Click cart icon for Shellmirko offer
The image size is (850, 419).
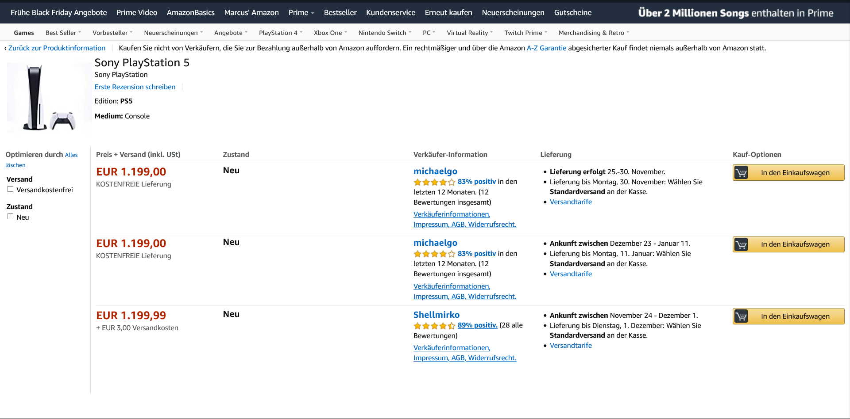tap(741, 316)
